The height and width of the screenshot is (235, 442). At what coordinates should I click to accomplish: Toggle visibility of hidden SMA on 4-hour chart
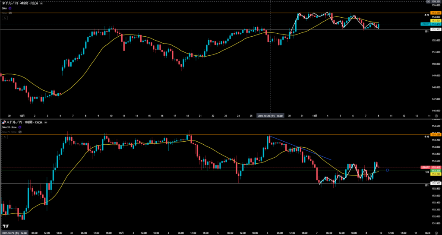tap(10, 13)
